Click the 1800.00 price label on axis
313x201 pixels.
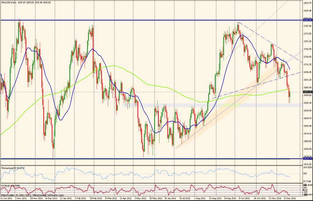click(x=307, y=20)
